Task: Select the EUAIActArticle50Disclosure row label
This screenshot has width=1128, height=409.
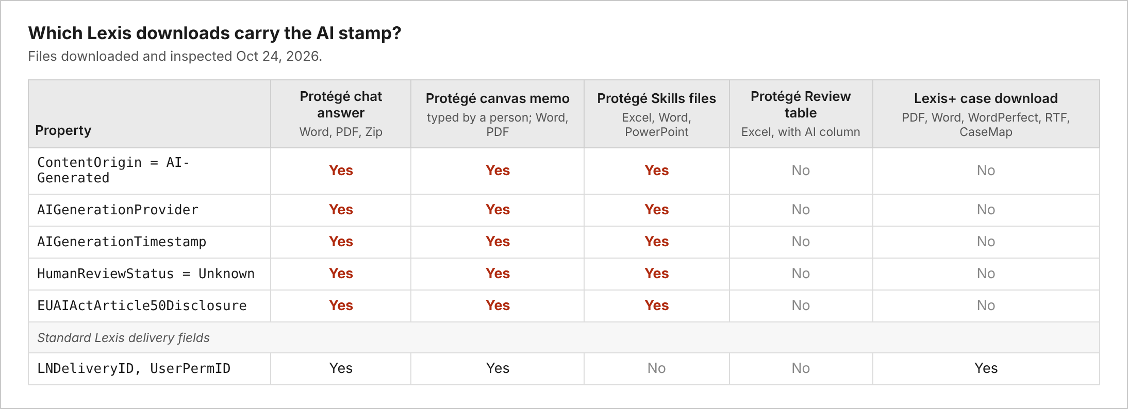Action: [142, 305]
